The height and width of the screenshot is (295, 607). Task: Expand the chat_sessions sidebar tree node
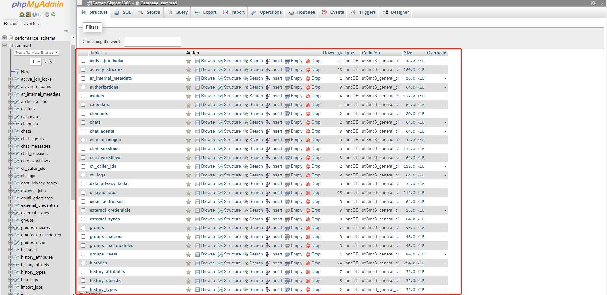[x=11, y=153]
